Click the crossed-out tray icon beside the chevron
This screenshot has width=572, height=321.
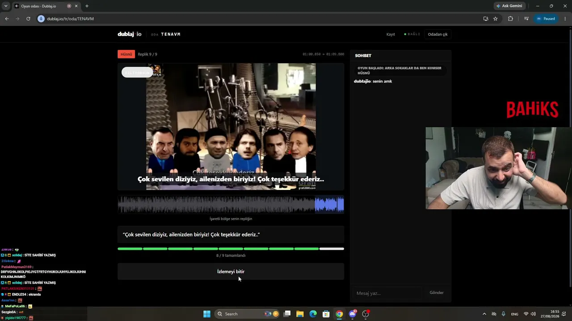[494, 314]
